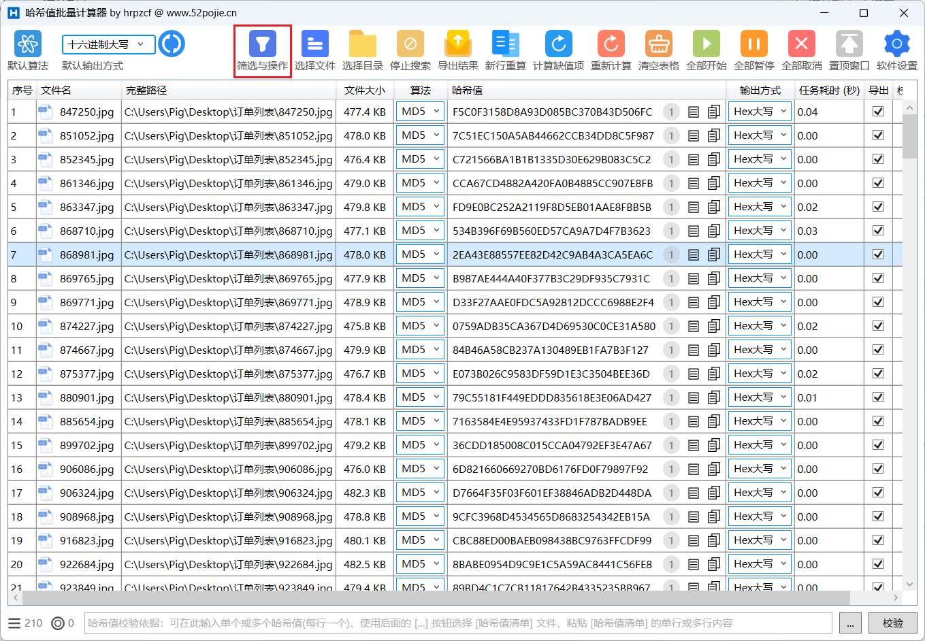Open MD5 algorithm dropdown for 852345.jpg
Viewport: 925px width, 641px height.
[420, 159]
